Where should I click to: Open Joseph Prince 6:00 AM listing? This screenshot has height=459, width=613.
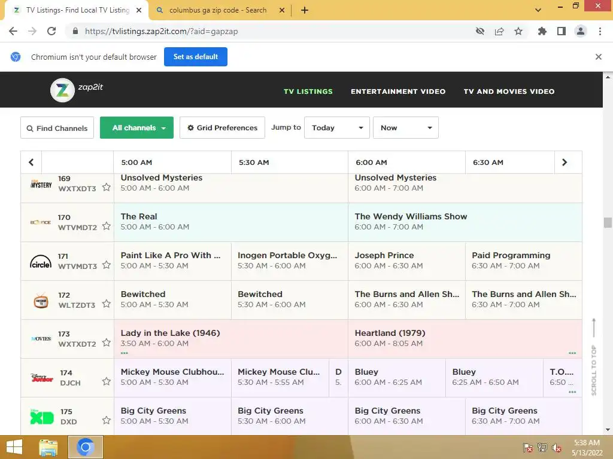[x=406, y=261]
